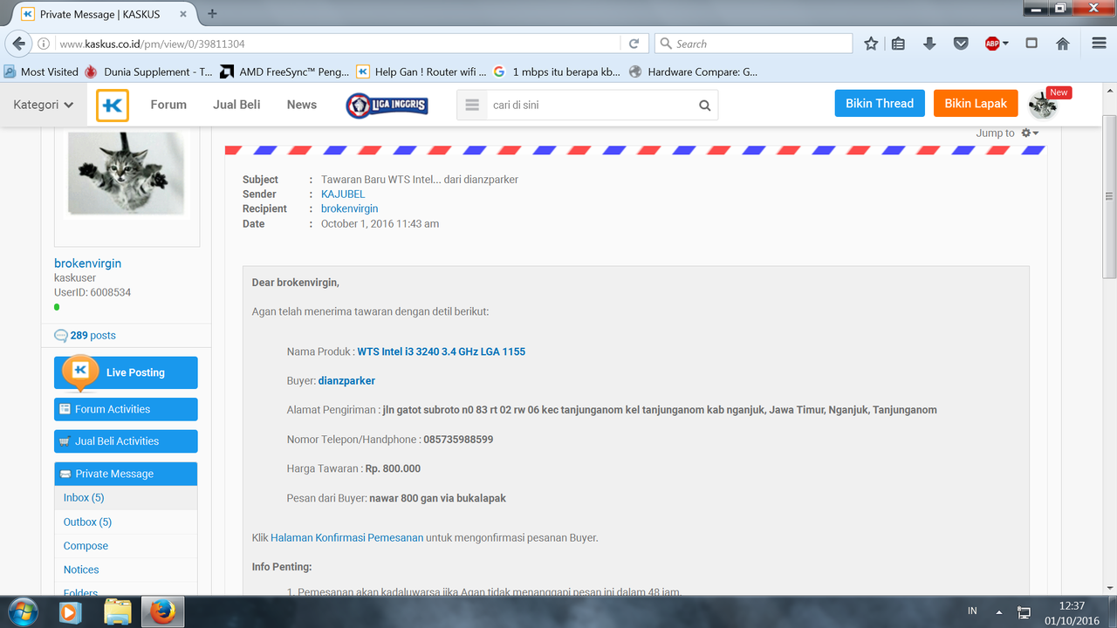Bookmark this page with the star icon
1117x628 pixels.
click(x=871, y=44)
